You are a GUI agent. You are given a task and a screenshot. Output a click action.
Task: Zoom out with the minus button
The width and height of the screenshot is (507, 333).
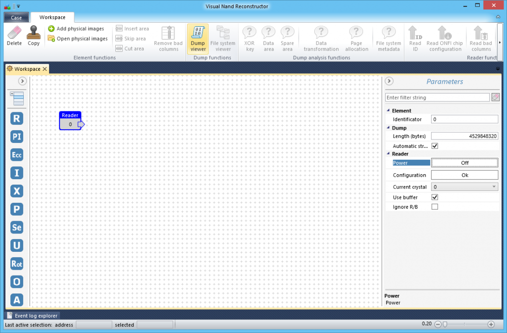pyautogui.click(x=438, y=324)
